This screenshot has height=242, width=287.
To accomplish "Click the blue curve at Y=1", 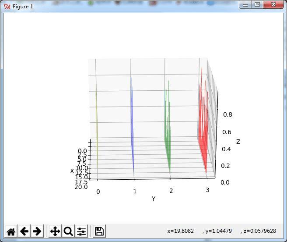I will (132, 128).
